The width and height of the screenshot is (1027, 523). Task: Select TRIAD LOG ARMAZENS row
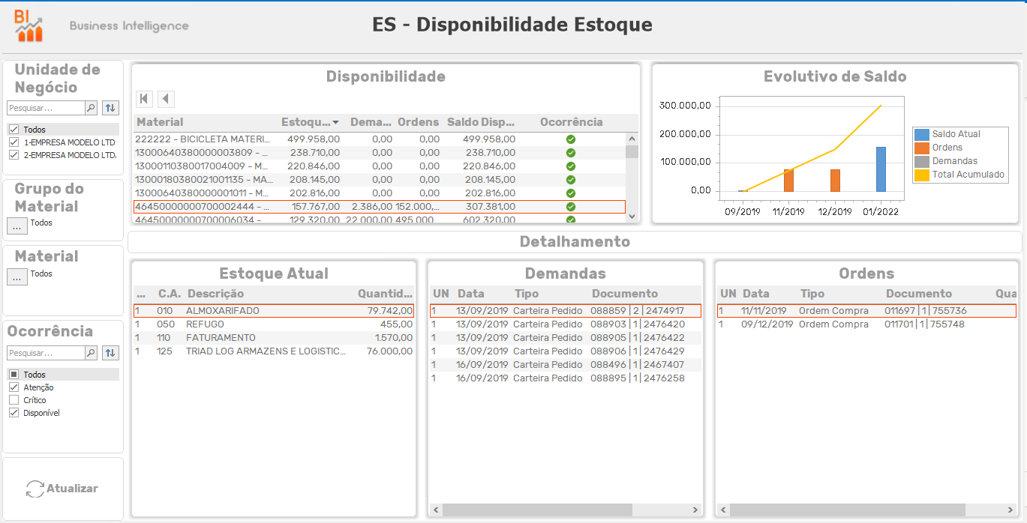tap(274, 351)
